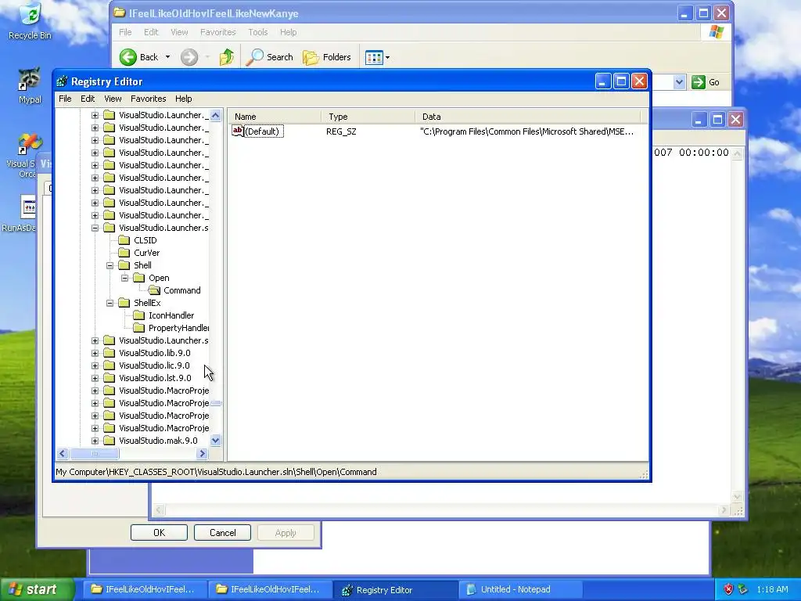Sort by the Data column header
The width and height of the screenshot is (801, 601).
(x=527, y=117)
